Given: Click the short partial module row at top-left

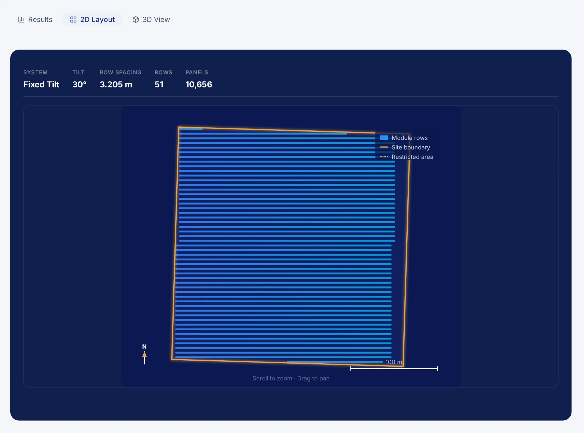Looking at the screenshot, I should pos(191,129).
